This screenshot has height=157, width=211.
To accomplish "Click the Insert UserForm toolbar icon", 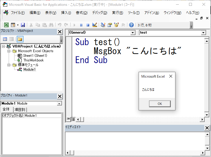I will coord(13,25).
